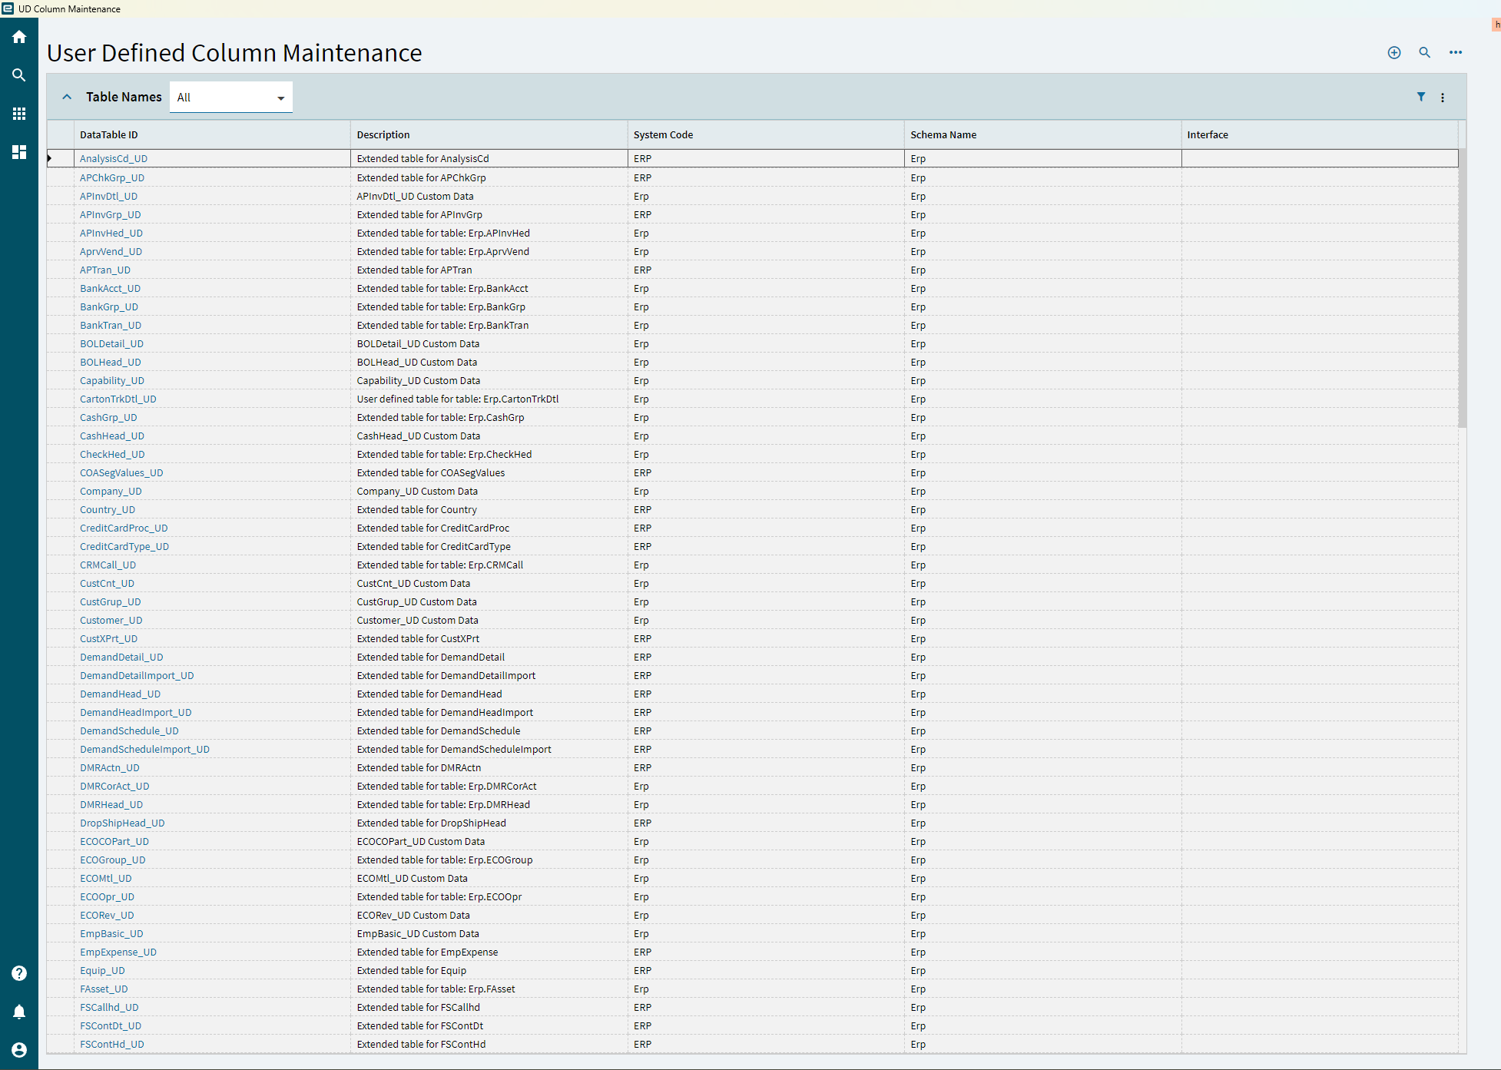Click the User Defined Column Maintenance title

(x=234, y=53)
